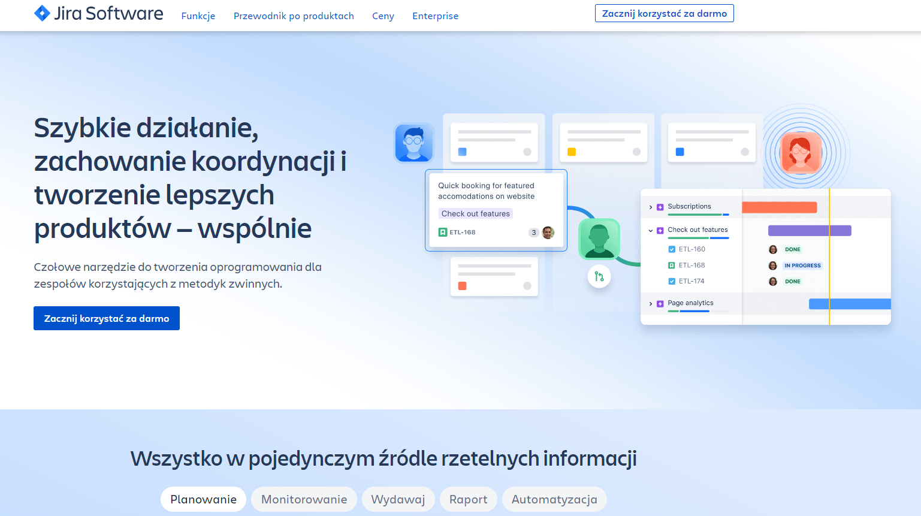Switch to the Monitorowanie tab
This screenshot has width=921, height=516.
(x=304, y=499)
